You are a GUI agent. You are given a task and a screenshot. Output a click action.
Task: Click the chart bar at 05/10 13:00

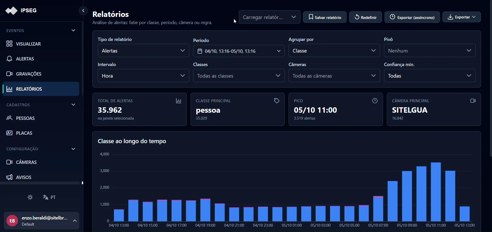click(465, 214)
